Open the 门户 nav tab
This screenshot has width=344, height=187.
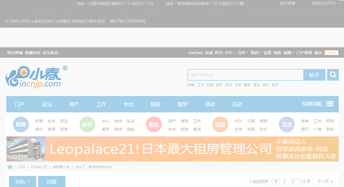[x=20, y=105]
